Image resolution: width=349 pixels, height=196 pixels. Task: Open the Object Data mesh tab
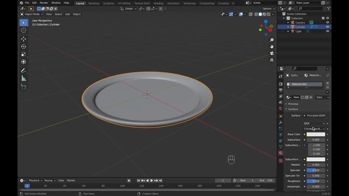281,146
